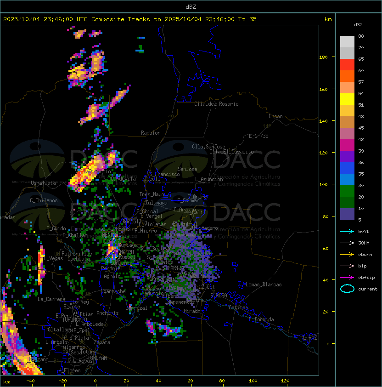This screenshot has height=387, width=382.
Task: Click the 'Tres_Mayo' place label
Action: tap(152, 194)
